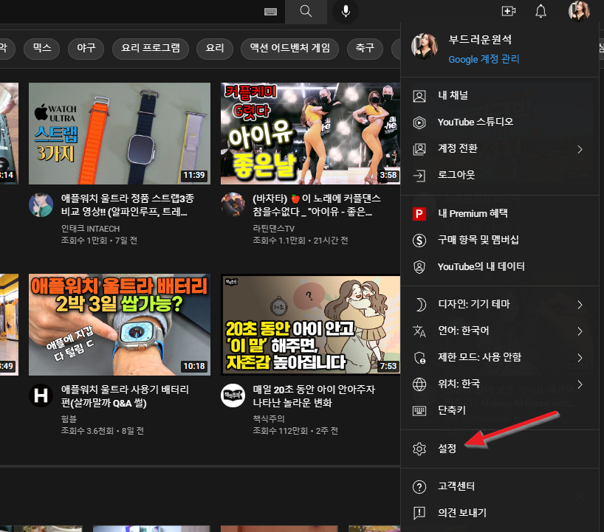604x532 pixels.
Task: Open title 매일 20초 동안 아이 안아주자
Action: (x=314, y=396)
